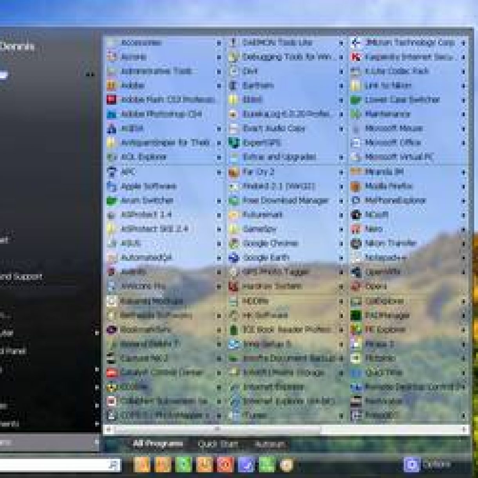Select Microsoft Mouse entry
The image size is (478, 478).
point(408,129)
